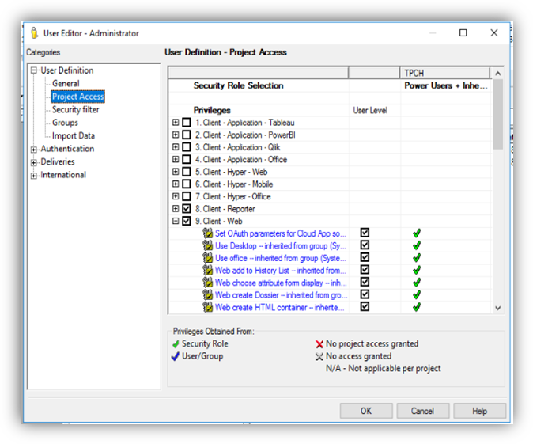
Task: Check the Client - Application - Tableau checkbox
Action: point(187,123)
